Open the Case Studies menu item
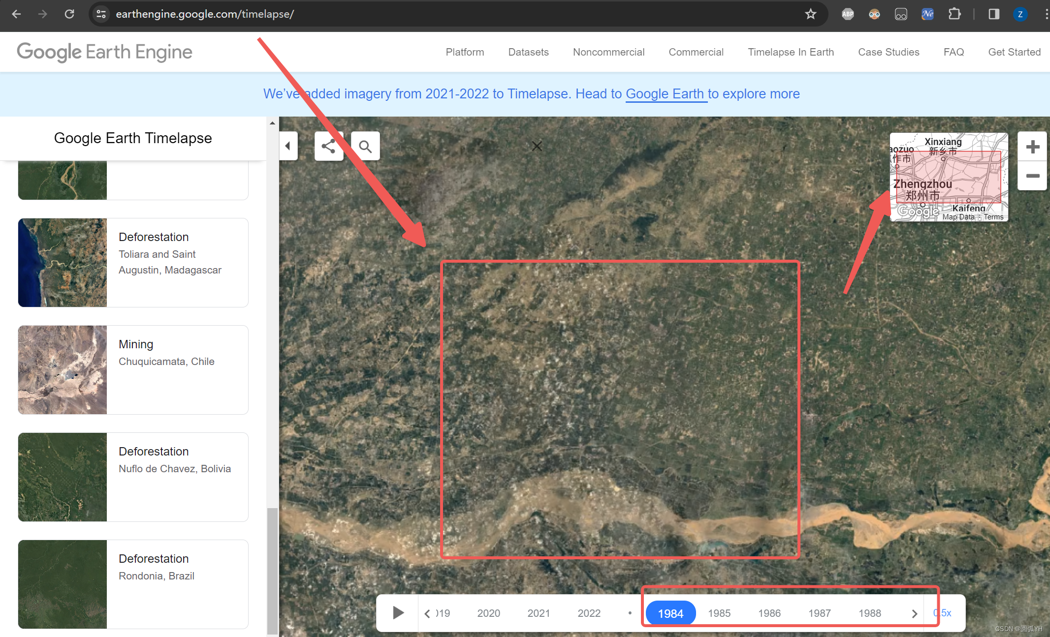The image size is (1050, 637). [x=888, y=52]
